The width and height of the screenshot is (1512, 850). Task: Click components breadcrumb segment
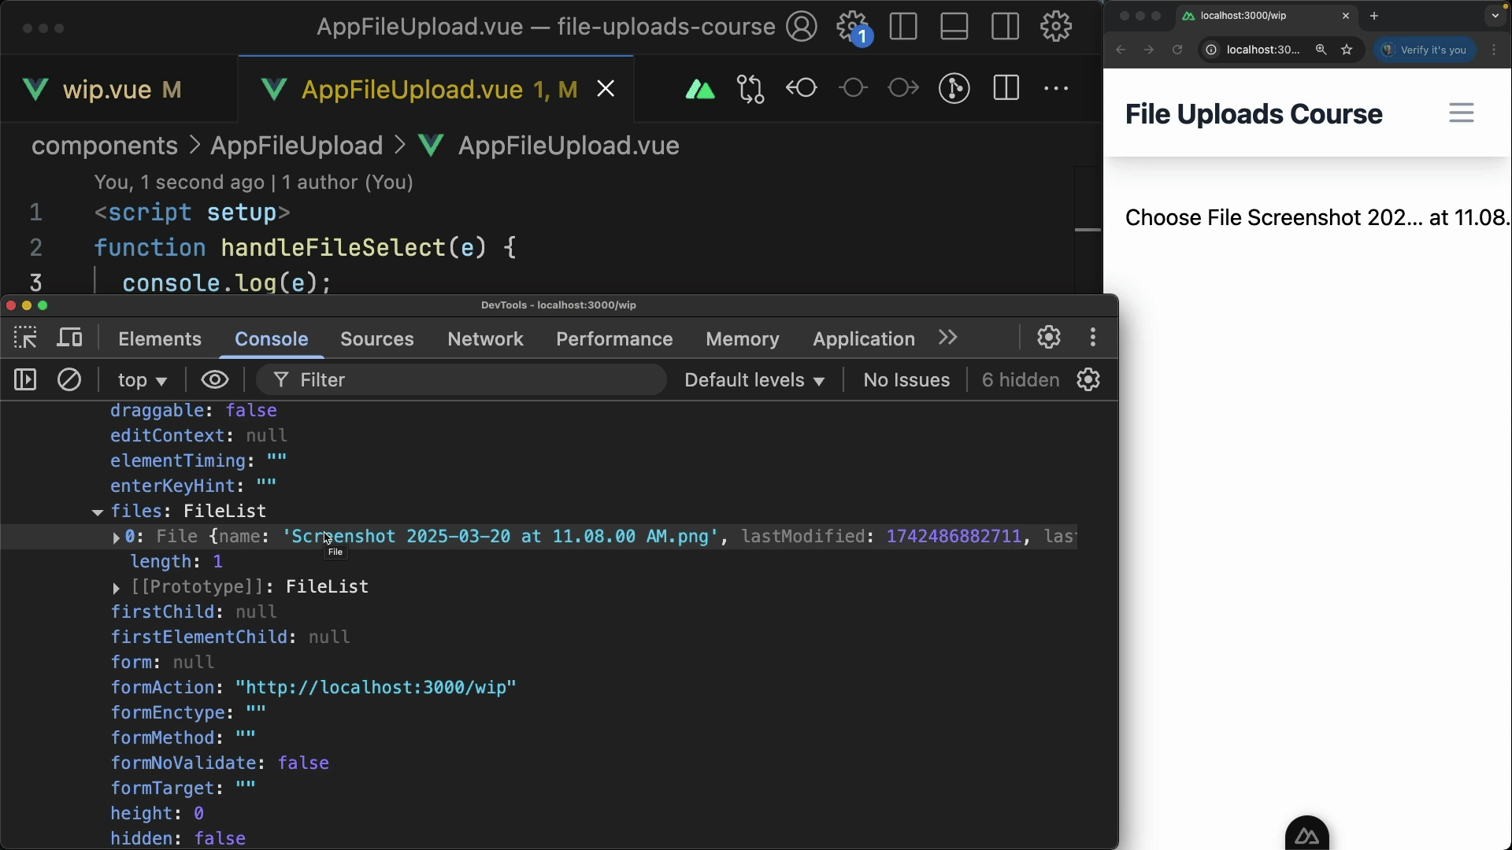coord(104,146)
